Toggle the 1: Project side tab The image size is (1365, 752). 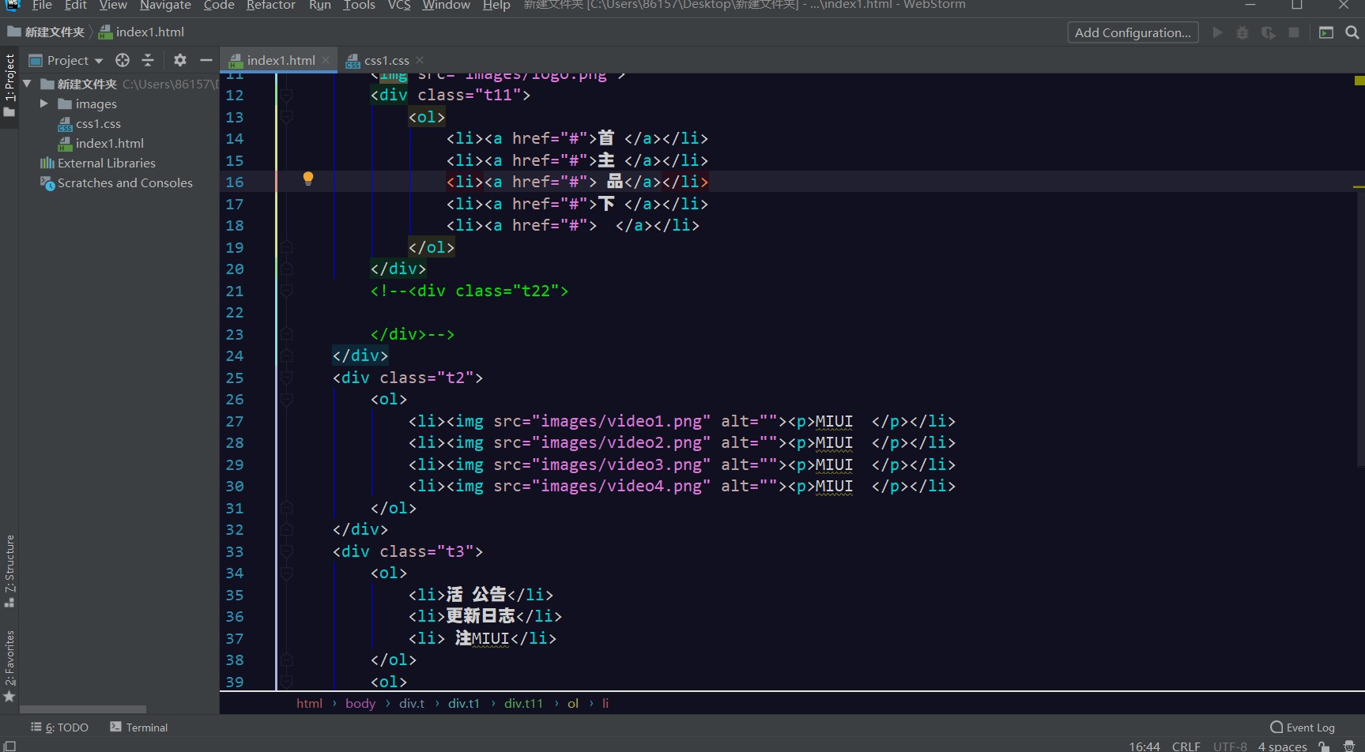[x=9, y=85]
